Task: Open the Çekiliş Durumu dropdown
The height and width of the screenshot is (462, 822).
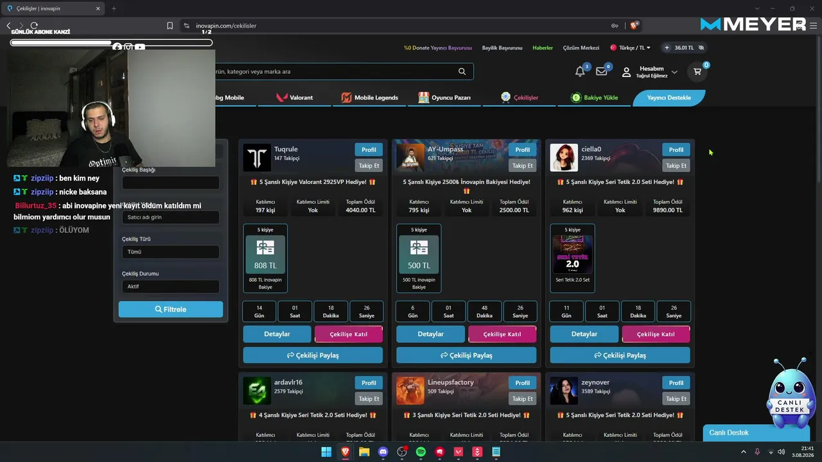Action: click(x=171, y=286)
